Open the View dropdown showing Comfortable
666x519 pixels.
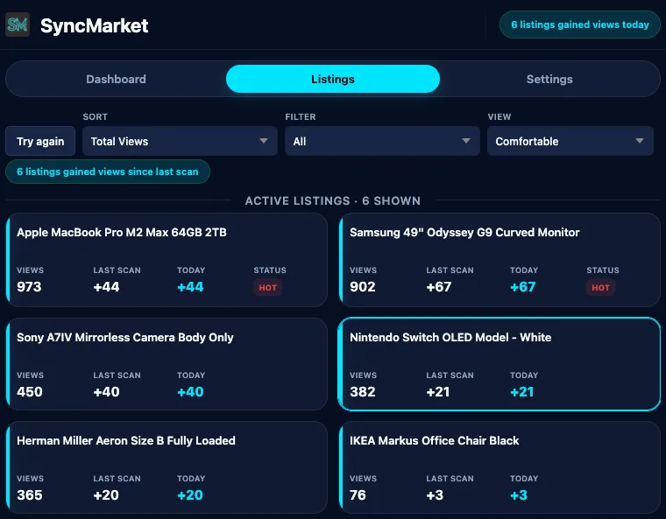pyautogui.click(x=570, y=141)
